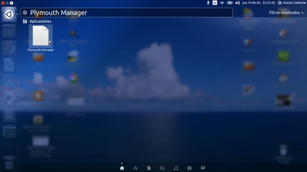This screenshot has width=307, height=172.
Task: Switch to the Social messages lens
Action: pos(203,168)
